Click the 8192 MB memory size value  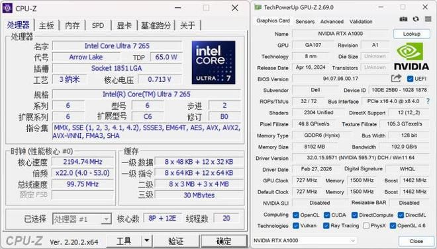click(x=315, y=147)
